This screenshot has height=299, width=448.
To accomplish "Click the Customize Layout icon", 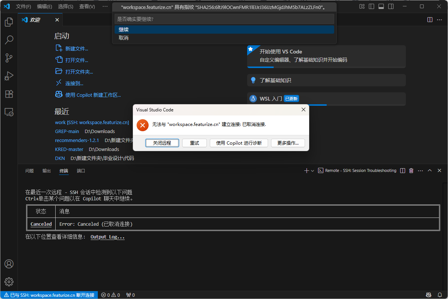I will pos(362,6).
